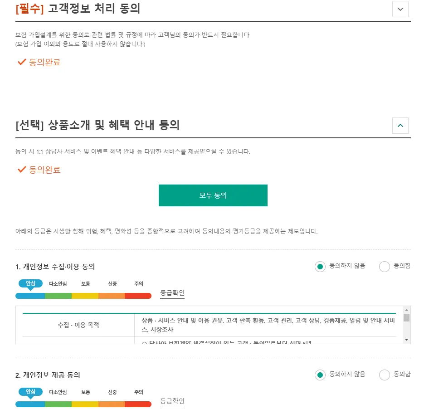This screenshot has width=424, height=409.
Task: Select 동의함 for 개인정보 제공 동의
Action: tap(385, 375)
